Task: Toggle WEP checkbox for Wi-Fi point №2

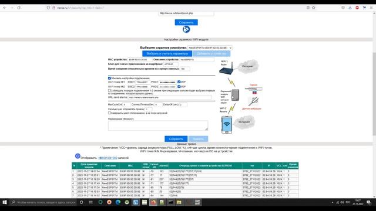Action: click(179, 87)
